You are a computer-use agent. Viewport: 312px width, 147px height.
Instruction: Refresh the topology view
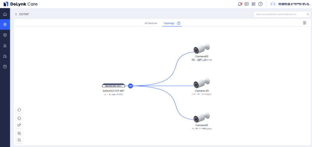point(19,110)
